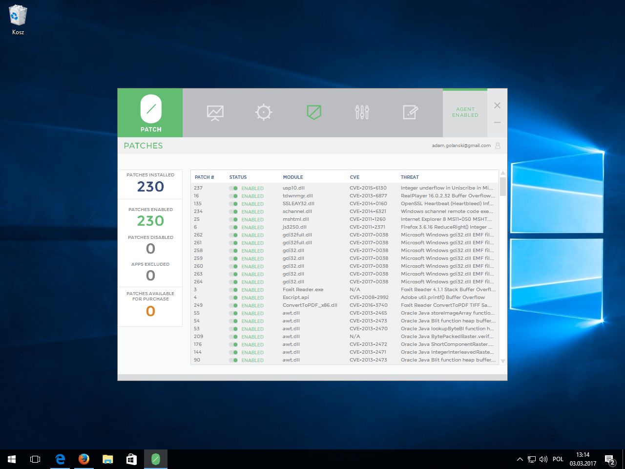625x469 pixels.
Task: Sort by CVE column header
Action: [x=354, y=177]
